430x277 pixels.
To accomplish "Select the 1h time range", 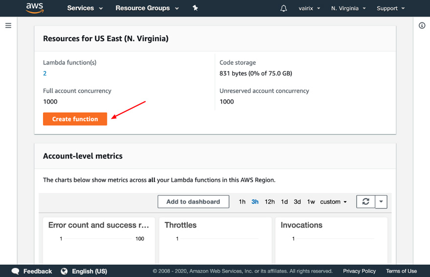I will click(242, 202).
